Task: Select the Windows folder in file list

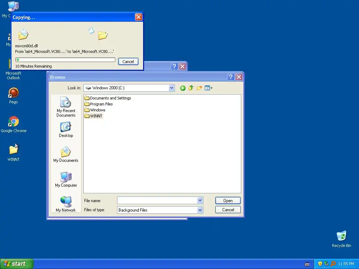Action: [x=95, y=110]
